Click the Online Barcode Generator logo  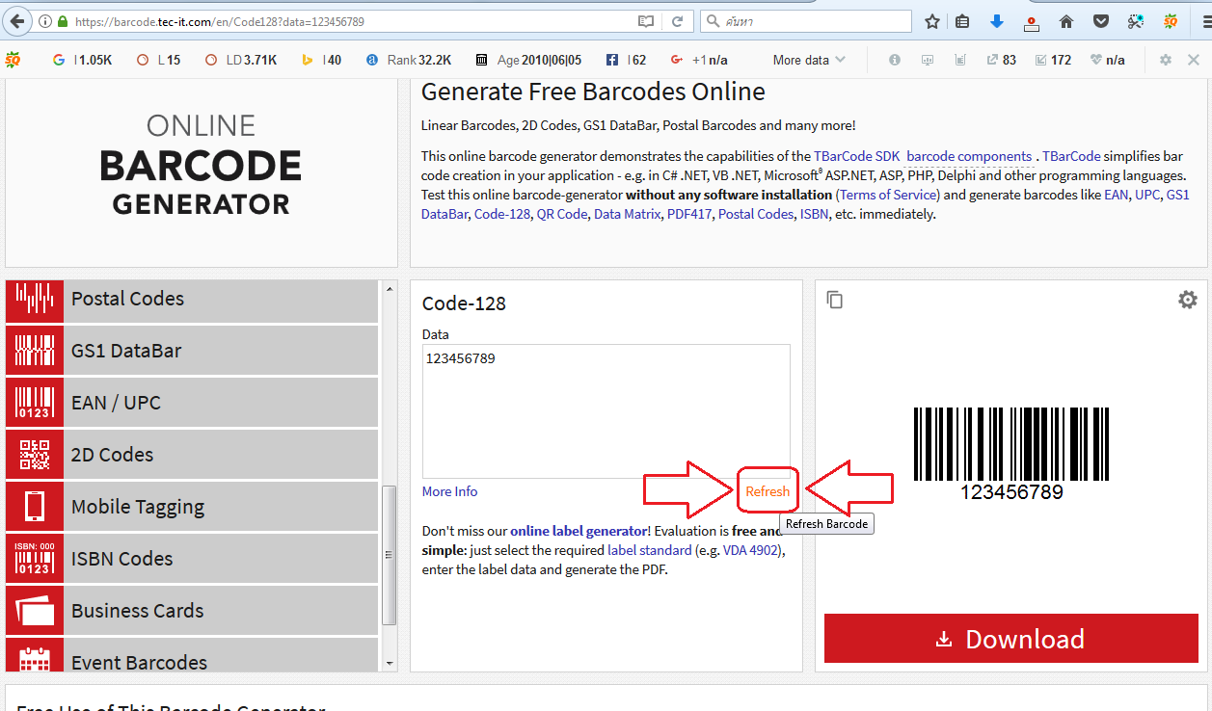[x=201, y=166]
